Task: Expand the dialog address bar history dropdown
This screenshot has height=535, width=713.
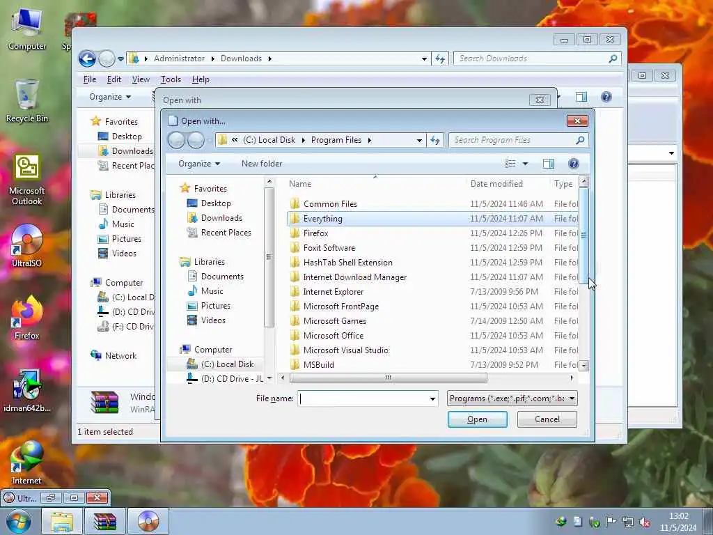Action: tap(419, 141)
